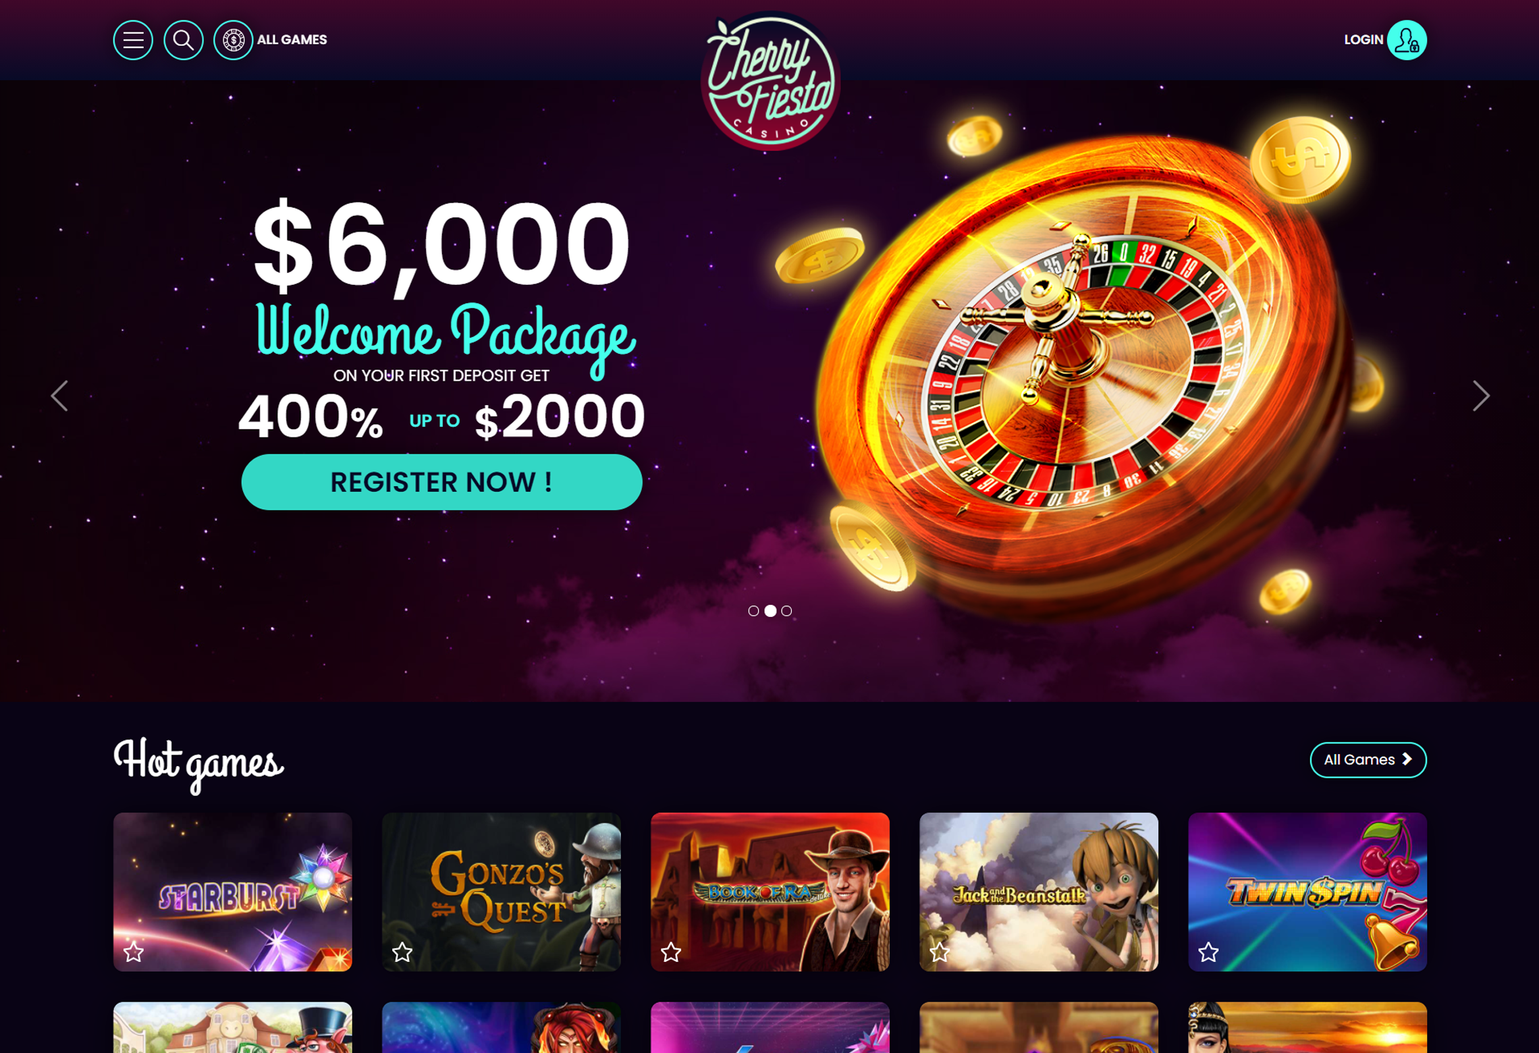Favorite Twin Spin with star icon
The height and width of the screenshot is (1053, 1539).
coord(1208,952)
